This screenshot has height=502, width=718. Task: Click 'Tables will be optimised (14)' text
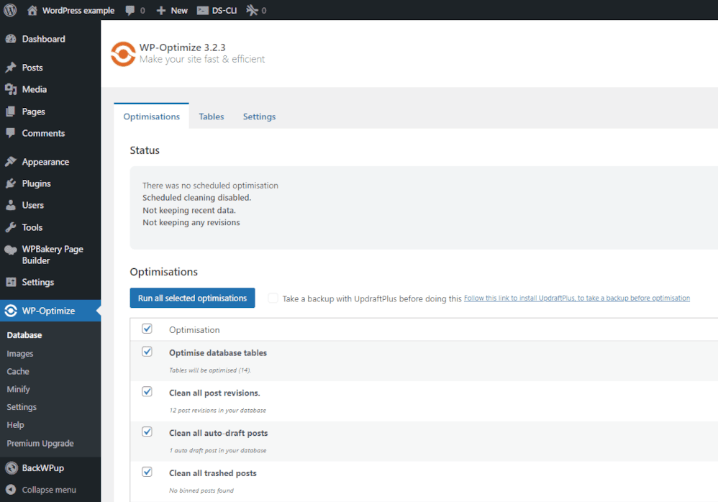(x=210, y=370)
